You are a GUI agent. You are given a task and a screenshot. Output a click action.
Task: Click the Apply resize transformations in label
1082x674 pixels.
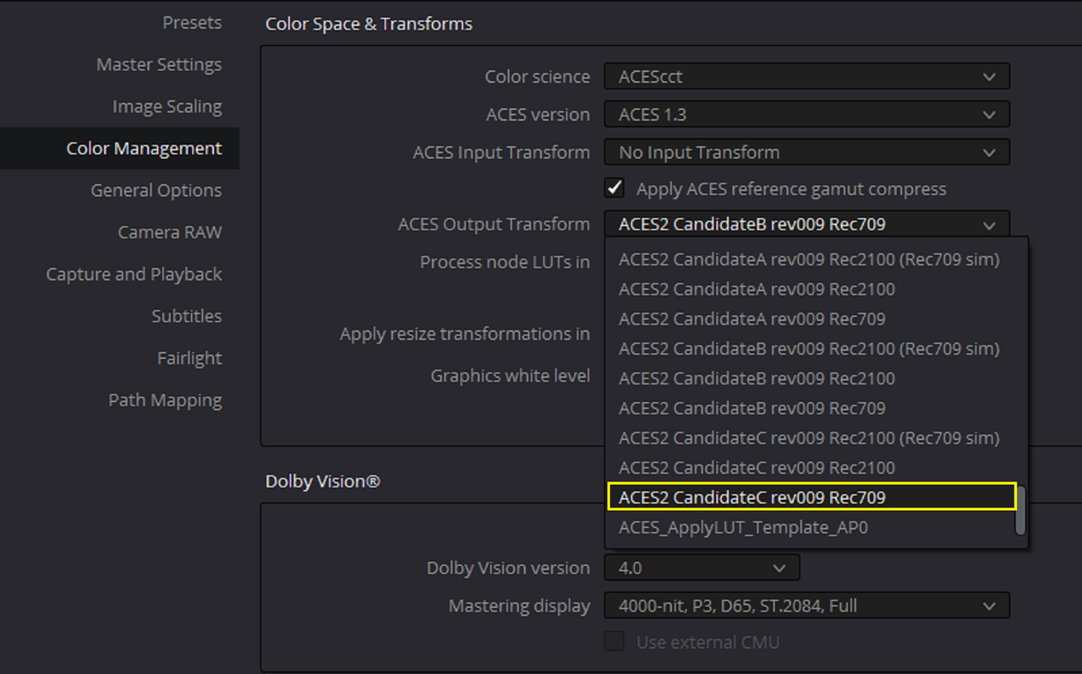tap(465, 334)
